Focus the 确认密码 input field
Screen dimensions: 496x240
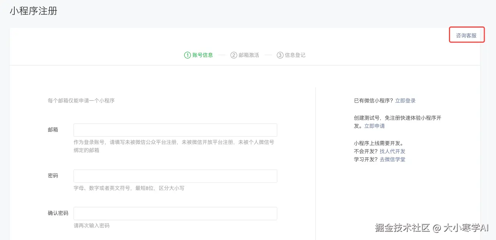click(x=175, y=214)
